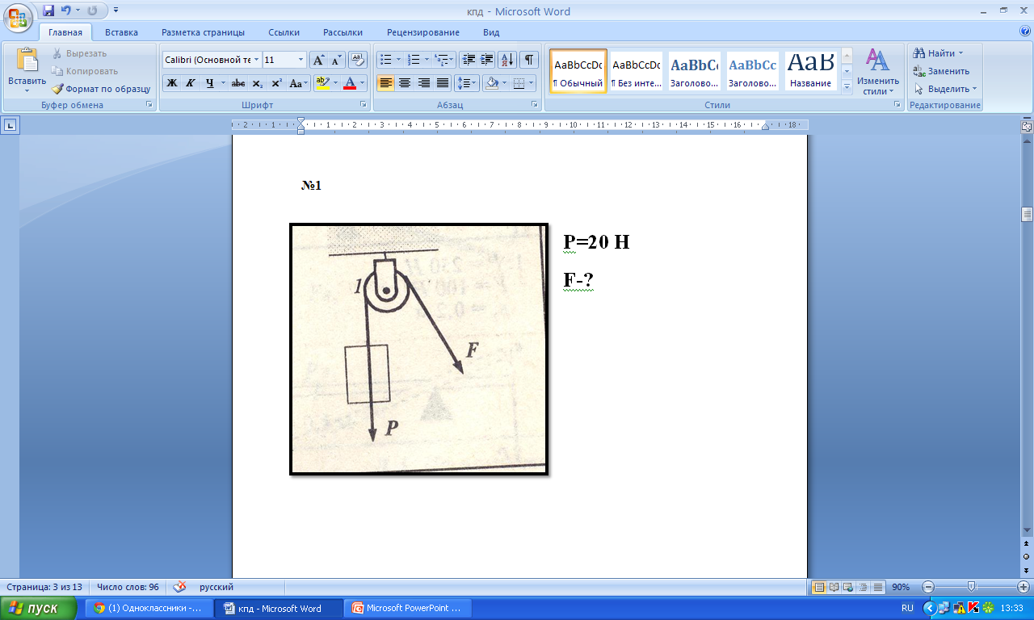Image resolution: width=1034 pixels, height=620 pixels.
Task: Switch to the Ссылки tab
Action: pyautogui.click(x=284, y=32)
